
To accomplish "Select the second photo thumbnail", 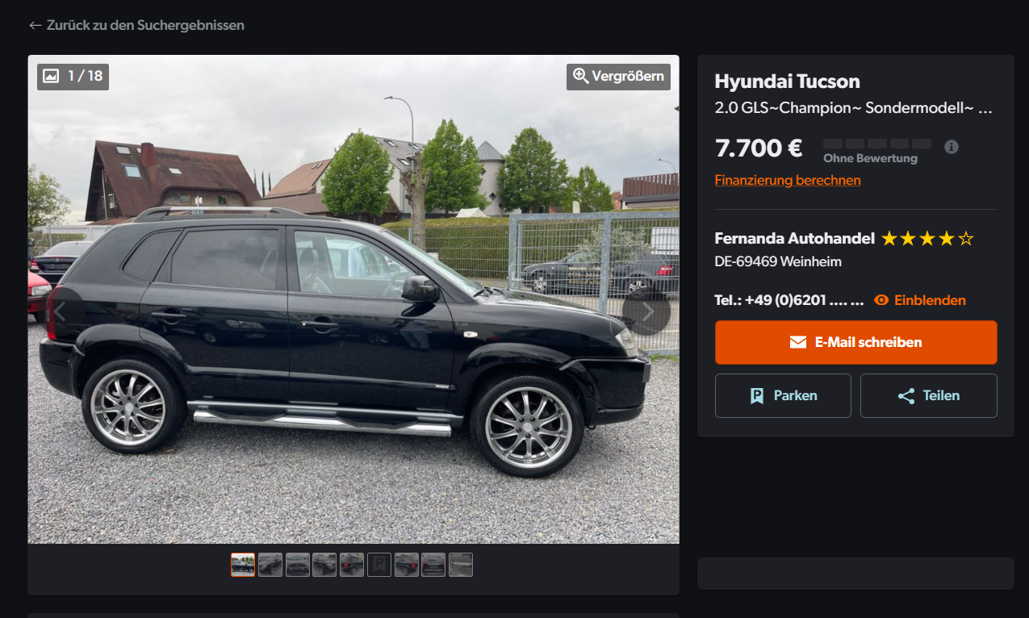I will pos(270,565).
